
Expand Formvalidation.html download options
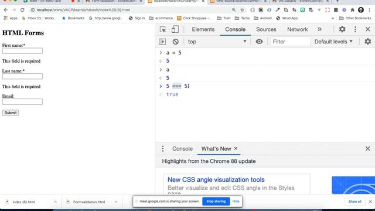click(x=116, y=202)
